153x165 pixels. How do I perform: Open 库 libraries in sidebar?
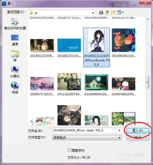tap(15, 56)
